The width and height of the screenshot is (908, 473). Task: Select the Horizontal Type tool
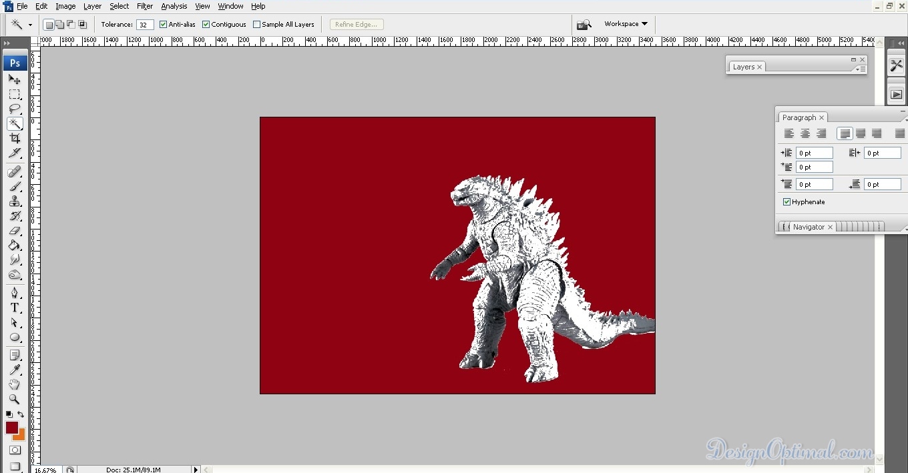(x=15, y=308)
